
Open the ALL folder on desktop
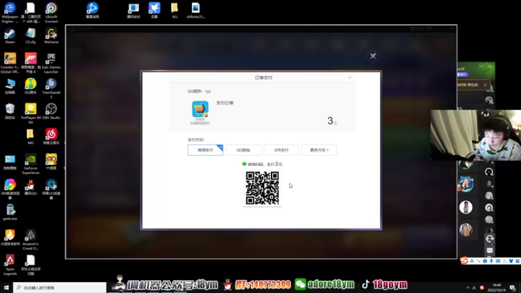pos(175,10)
